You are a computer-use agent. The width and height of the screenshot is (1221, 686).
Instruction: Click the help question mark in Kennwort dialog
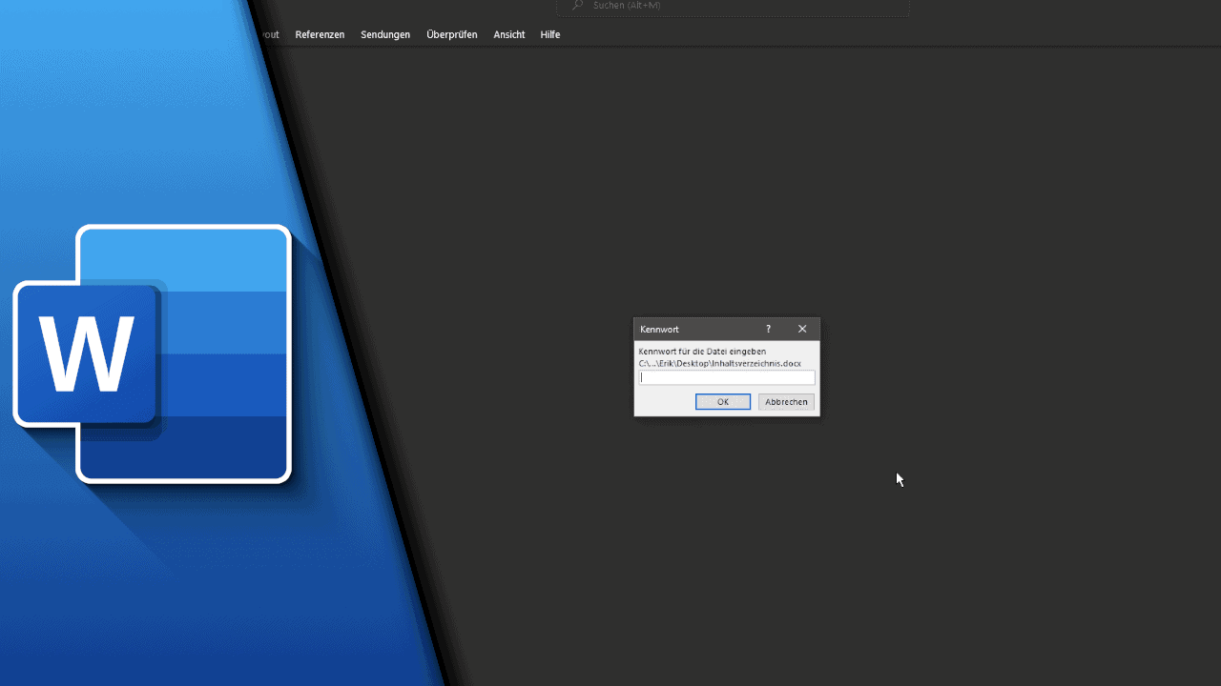pos(768,329)
